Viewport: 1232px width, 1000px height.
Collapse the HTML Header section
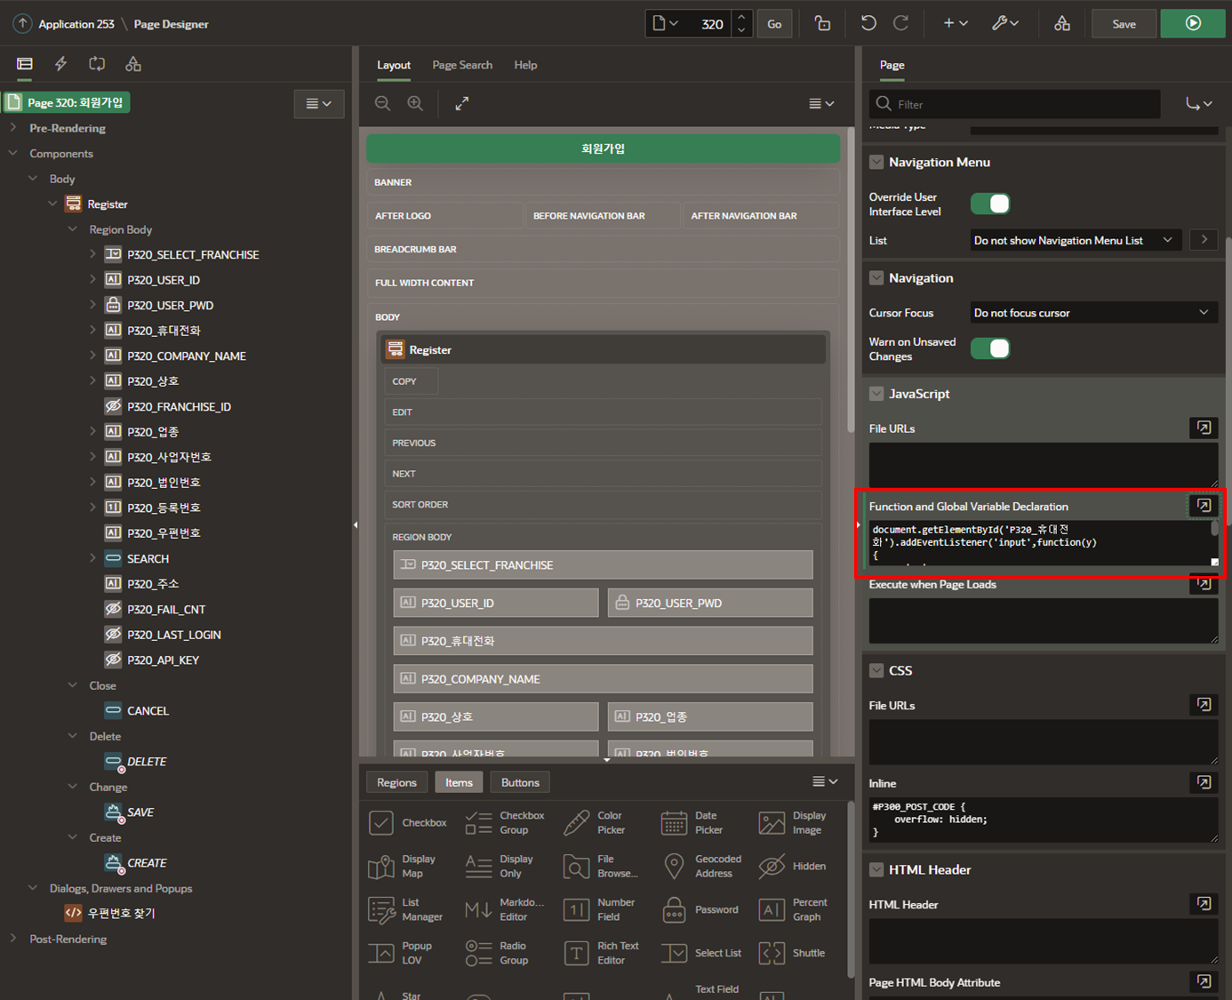point(876,869)
